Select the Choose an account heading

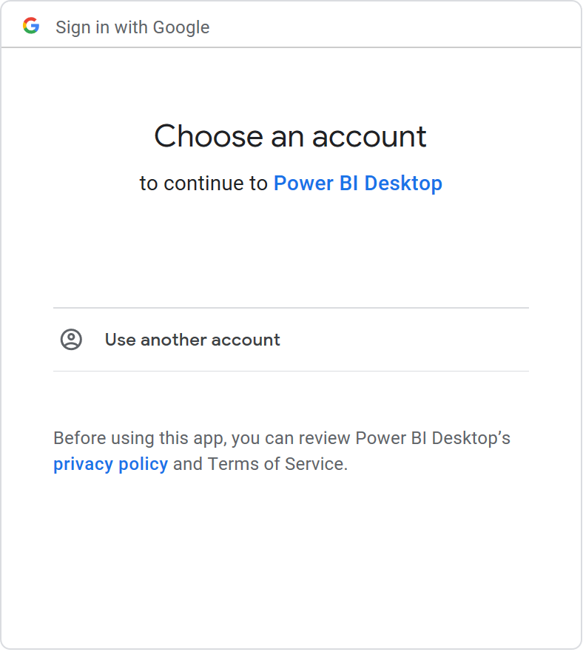tap(291, 136)
